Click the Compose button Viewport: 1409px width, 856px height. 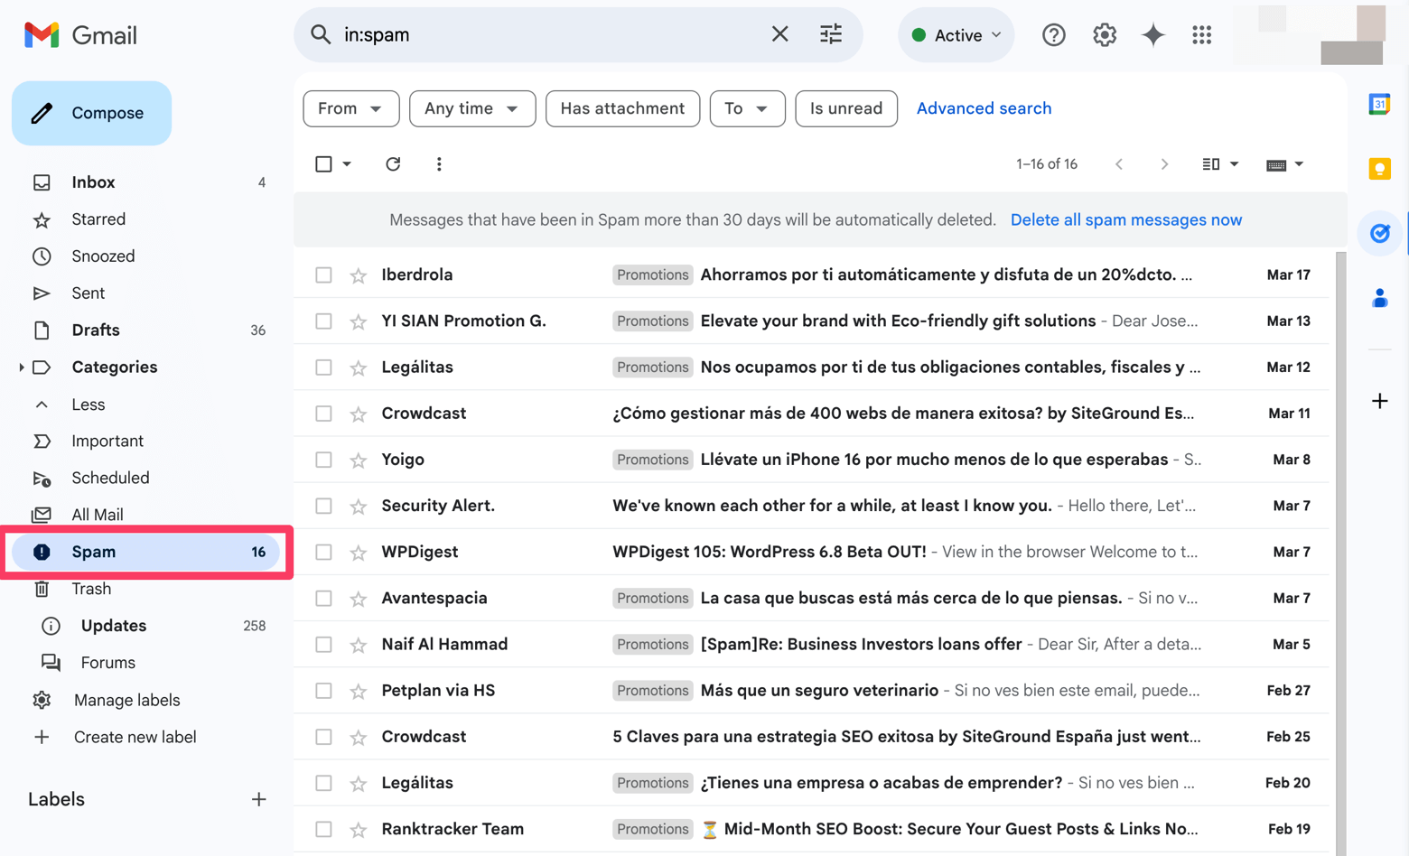(91, 113)
